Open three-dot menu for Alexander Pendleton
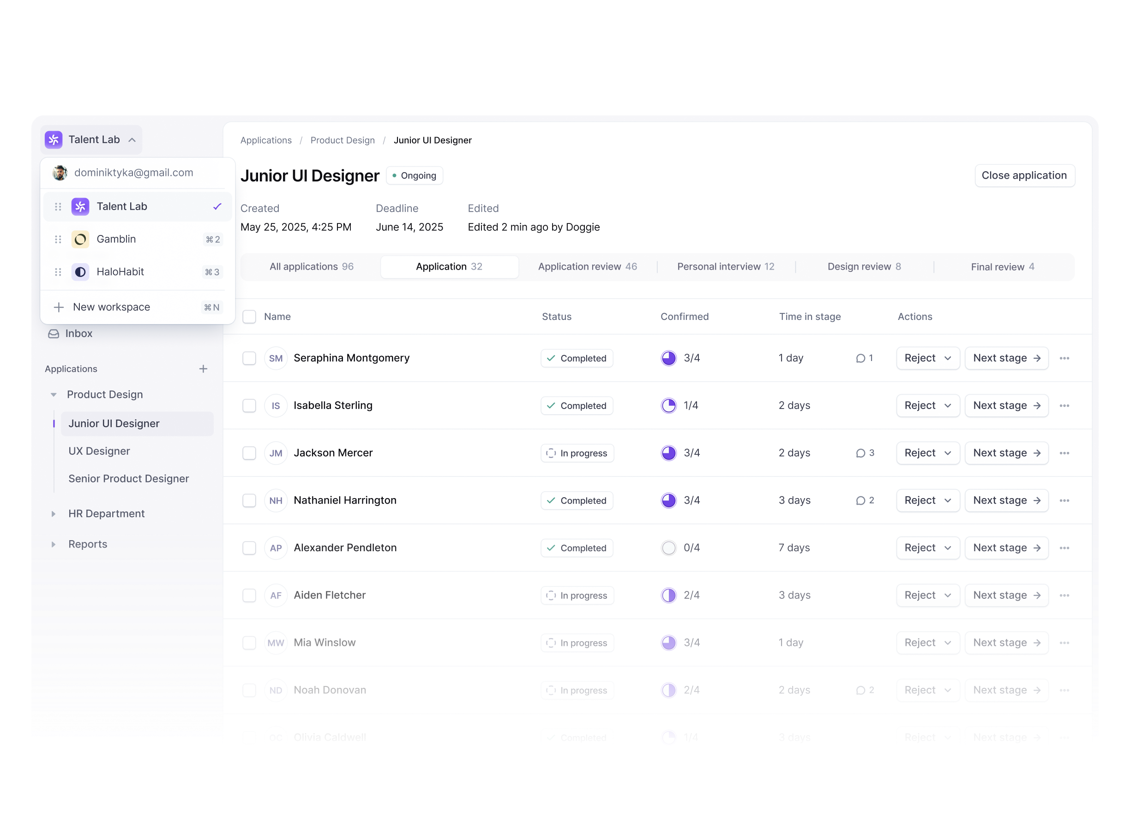The height and width of the screenshot is (831, 1130). click(1064, 548)
